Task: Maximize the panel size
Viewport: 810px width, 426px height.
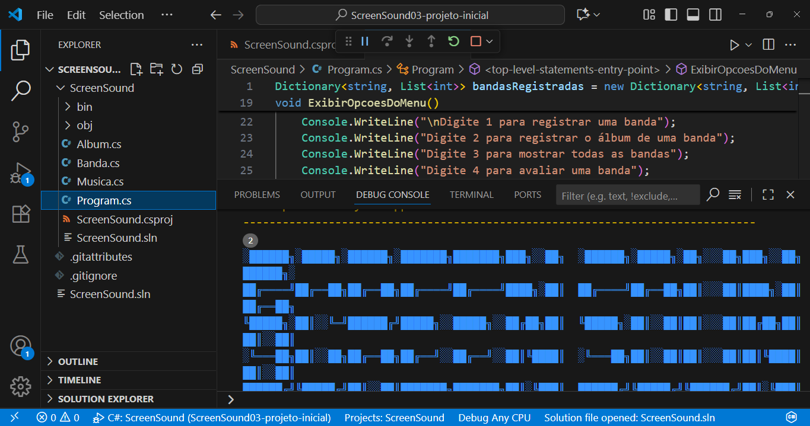Action: point(768,195)
